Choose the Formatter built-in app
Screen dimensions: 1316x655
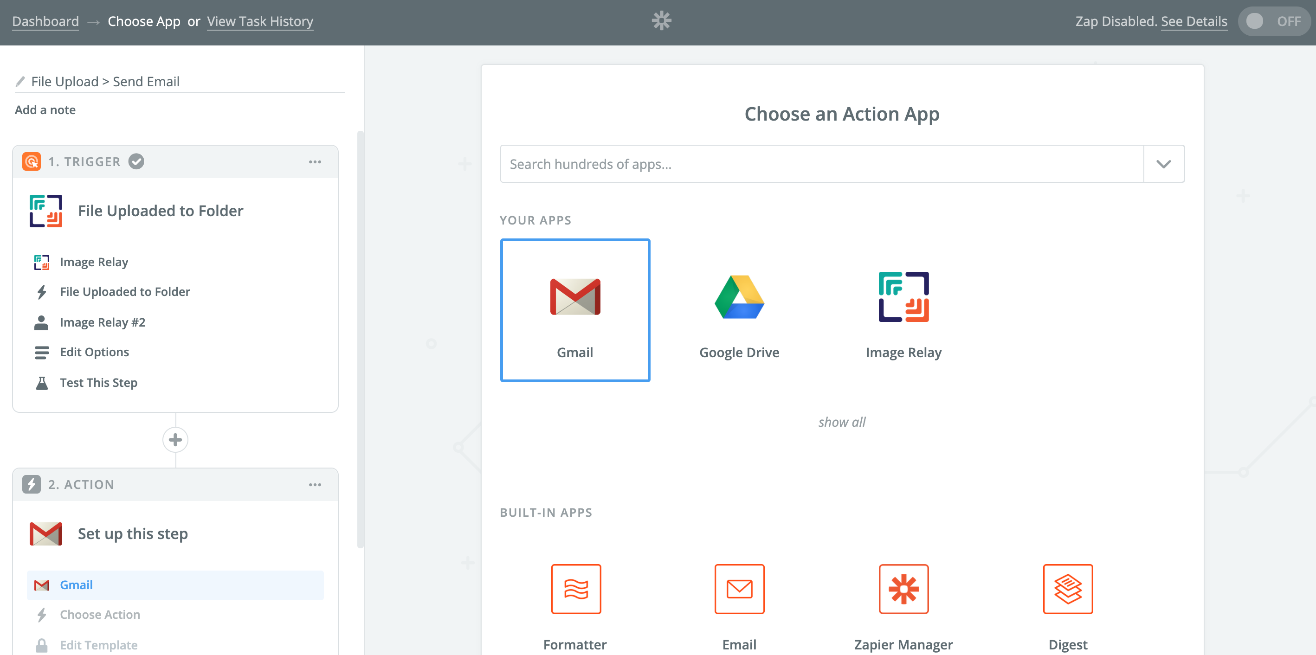tap(575, 608)
